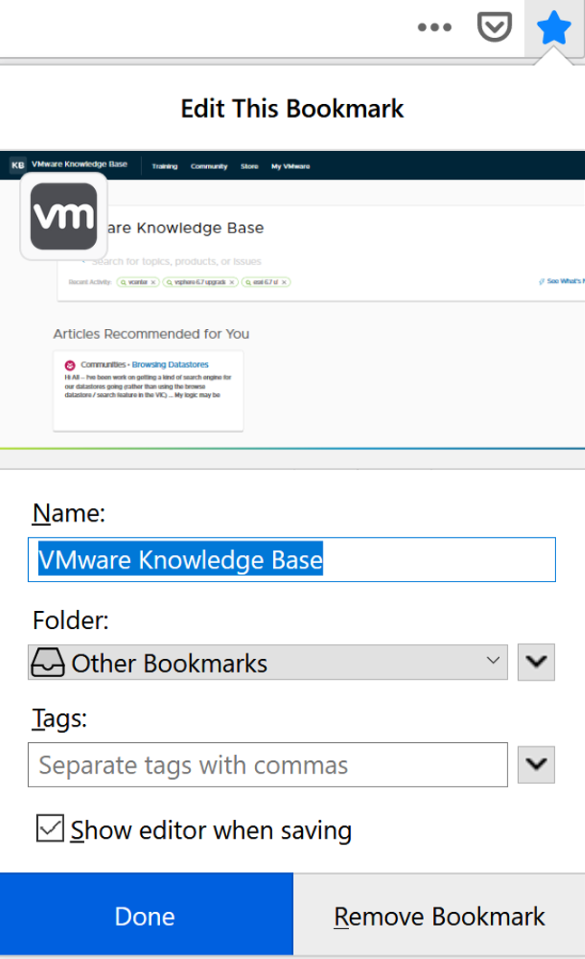Select the Training tab in page preview
Viewport: 585px width, 959px height.
click(x=165, y=166)
